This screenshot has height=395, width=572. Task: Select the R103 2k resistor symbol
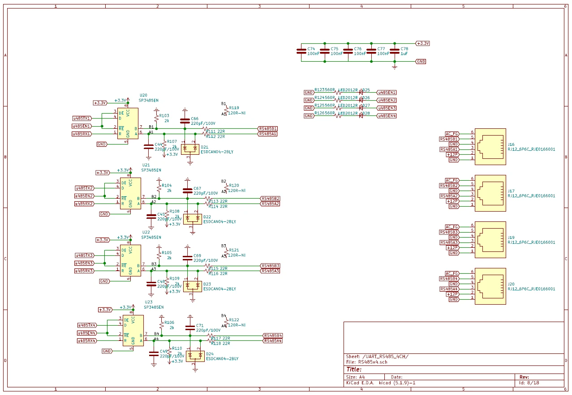pyautogui.click(x=156, y=118)
